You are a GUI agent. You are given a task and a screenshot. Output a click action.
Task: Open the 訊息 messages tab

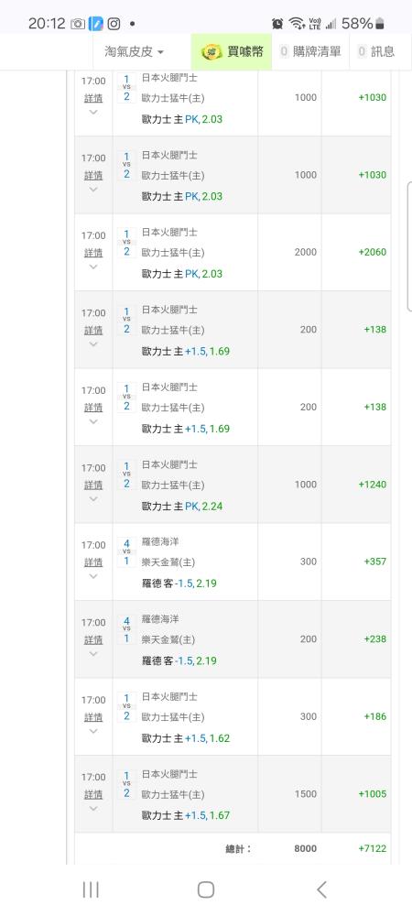pyautogui.click(x=376, y=51)
